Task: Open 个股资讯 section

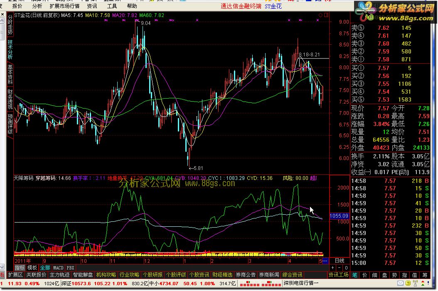Action: click(x=199, y=275)
